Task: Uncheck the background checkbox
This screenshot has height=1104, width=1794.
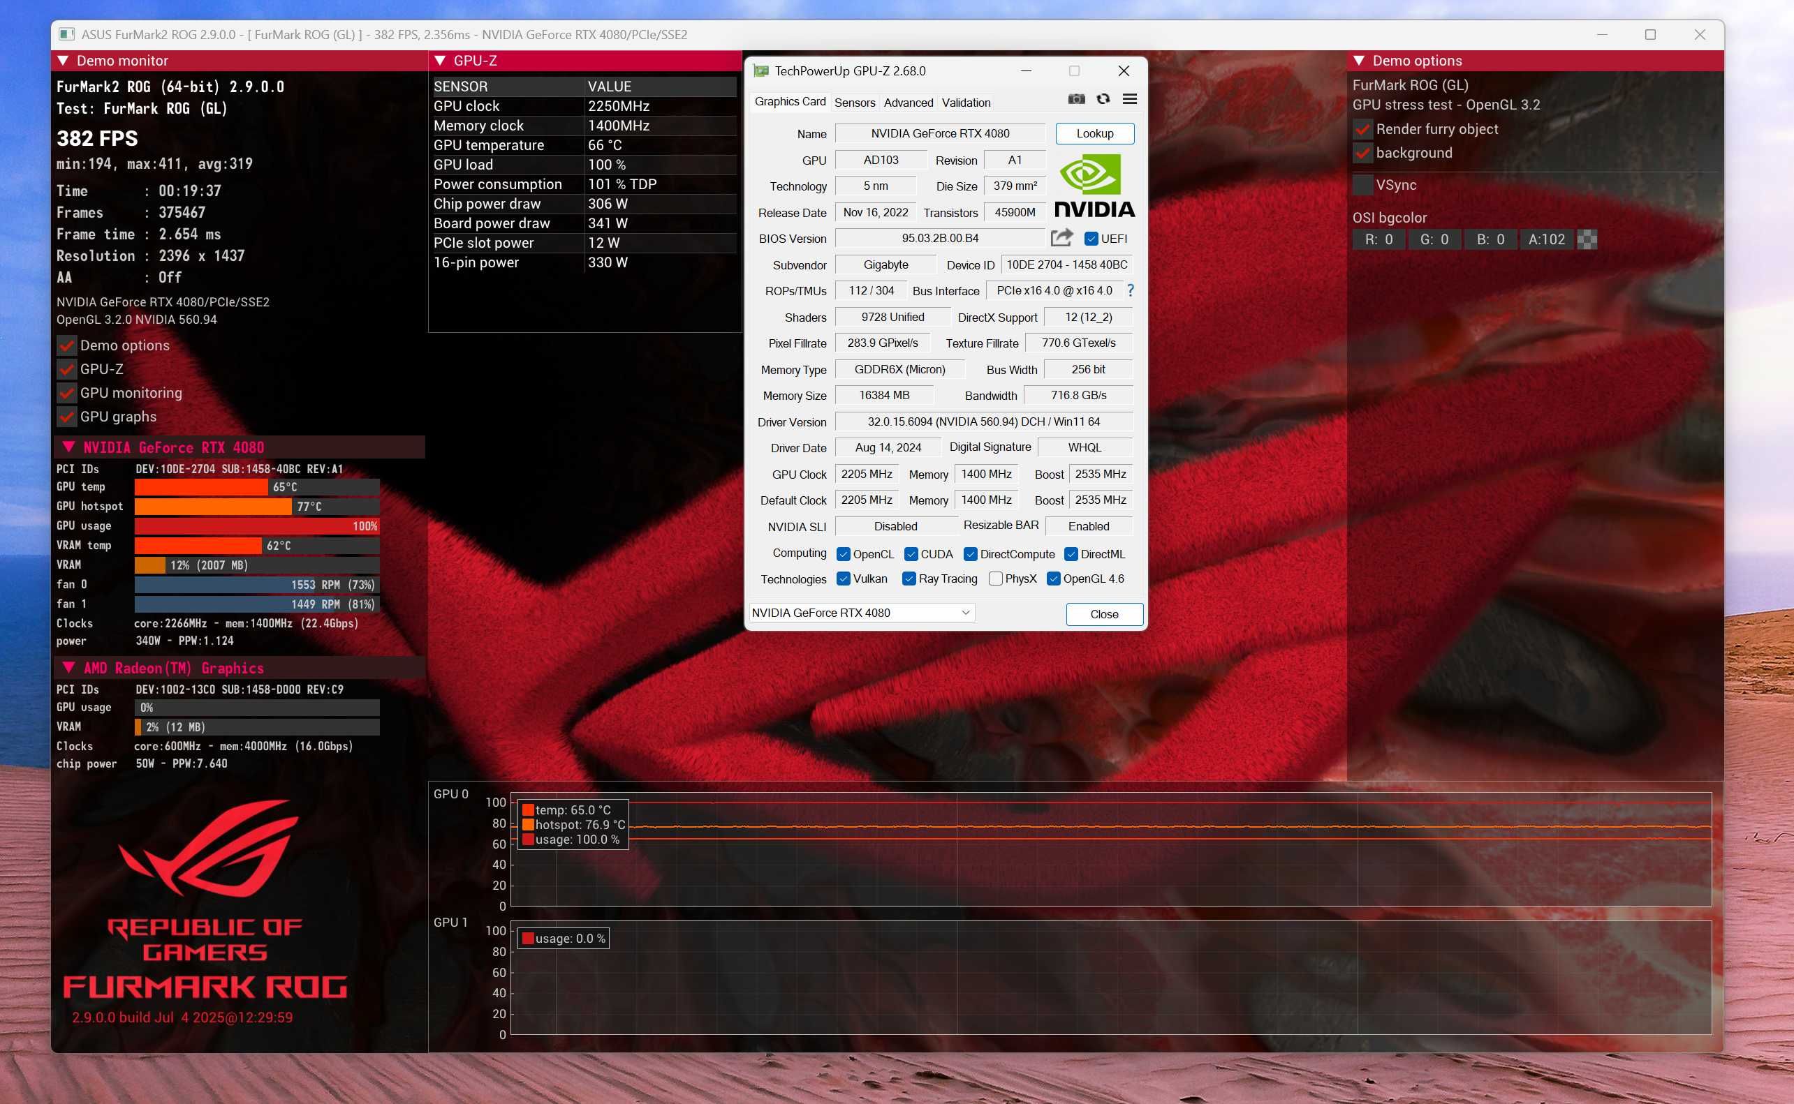Action: click(1362, 154)
